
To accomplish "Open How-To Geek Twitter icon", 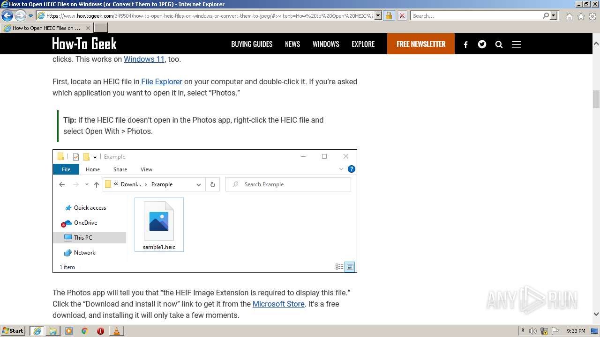I will (482, 44).
